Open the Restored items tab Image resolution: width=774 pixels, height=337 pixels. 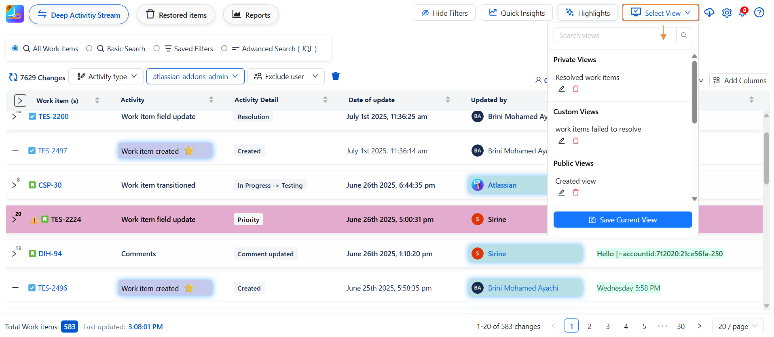coord(176,15)
